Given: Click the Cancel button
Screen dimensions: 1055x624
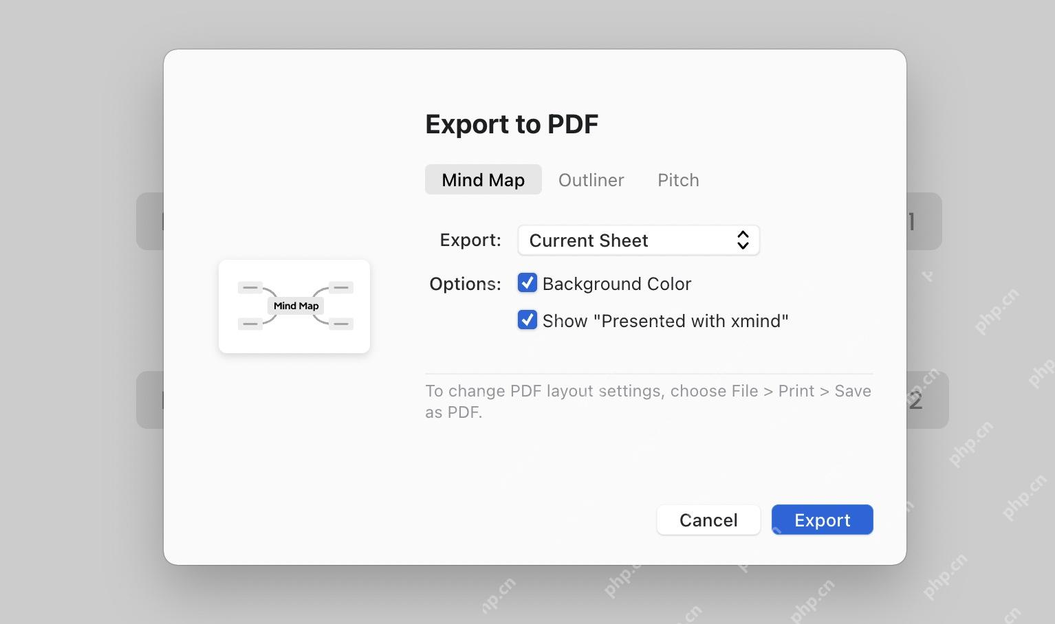Looking at the screenshot, I should pos(708,520).
